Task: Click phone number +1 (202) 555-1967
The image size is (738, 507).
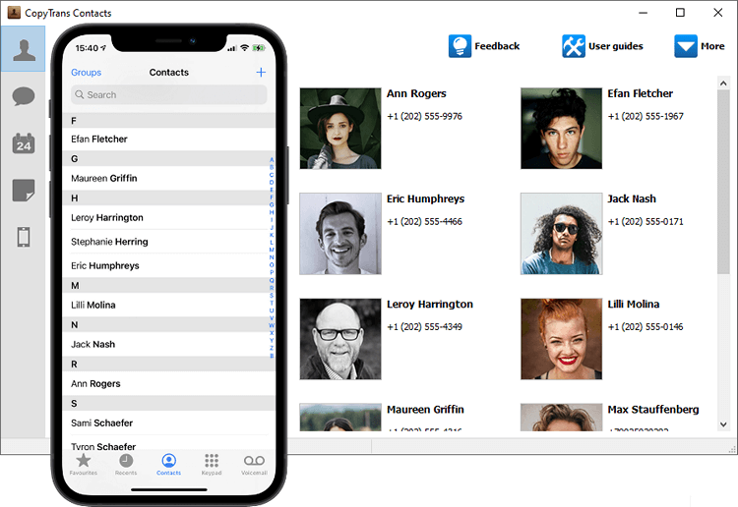Action: pyautogui.click(x=646, y=116)
